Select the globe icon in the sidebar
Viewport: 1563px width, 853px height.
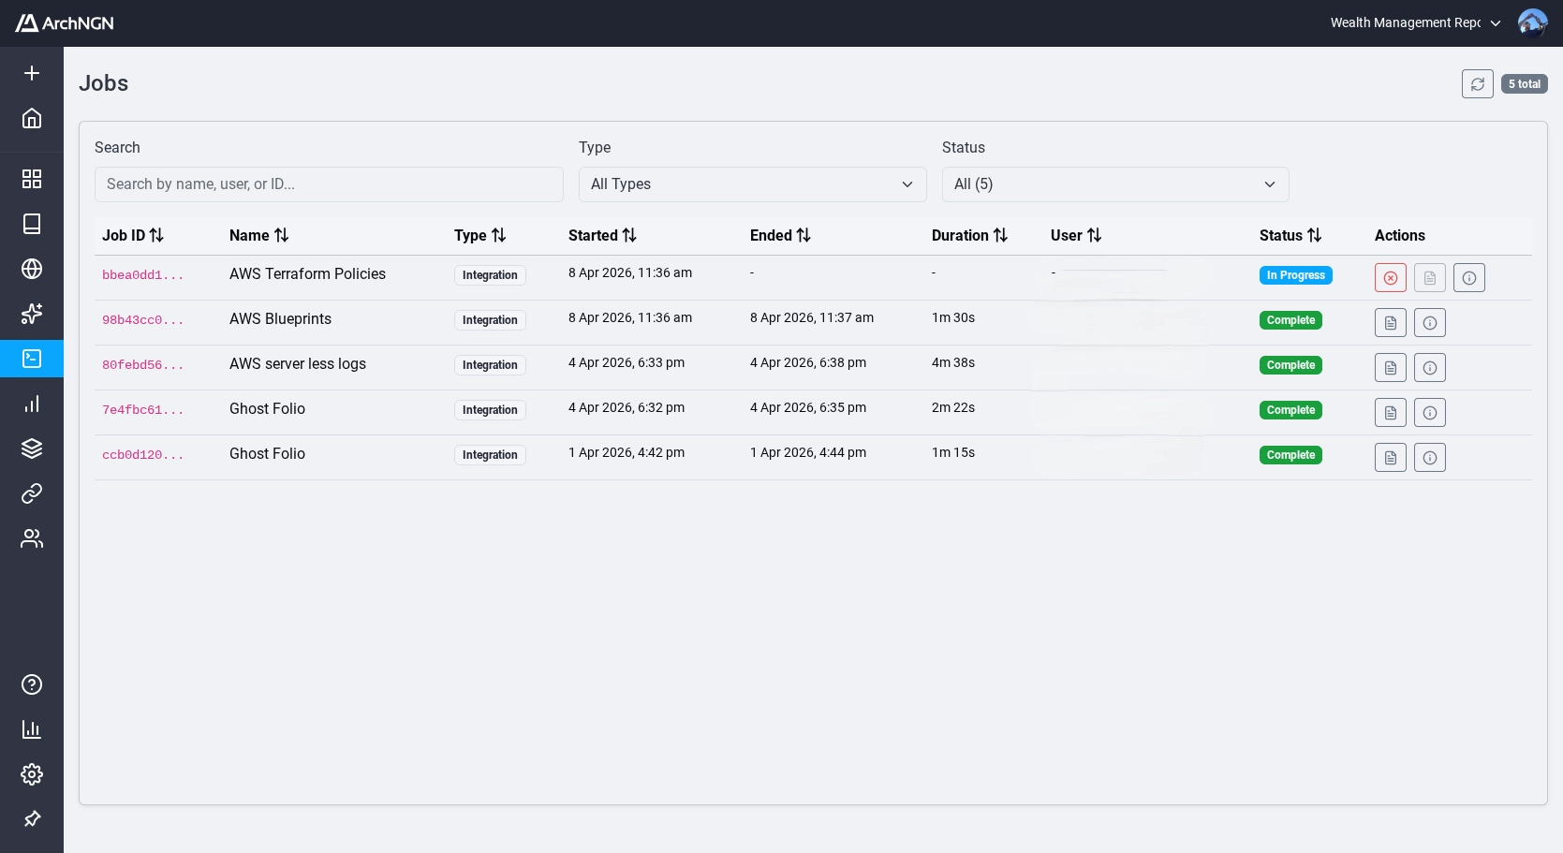point(32,269)
